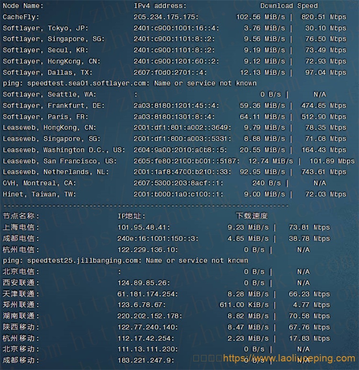Click the CacheFly speed 820.51 Mbps
Viewport: 359px width, 370px height.
tap(324, 17)
